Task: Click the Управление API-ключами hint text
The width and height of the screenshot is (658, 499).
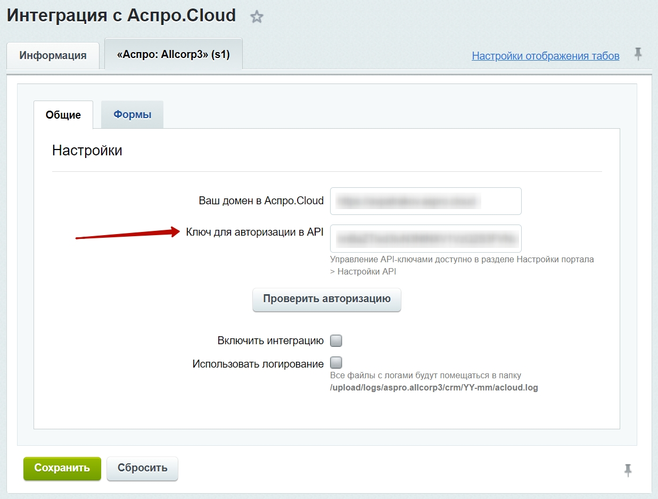Action: [x=462, y=265]
